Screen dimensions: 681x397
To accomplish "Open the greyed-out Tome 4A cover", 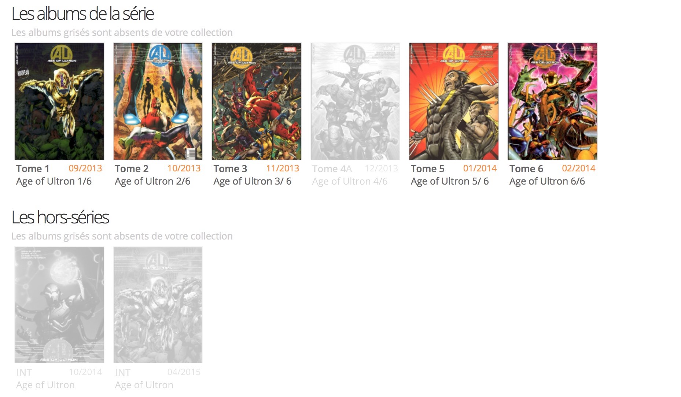I will coord(355,101).
